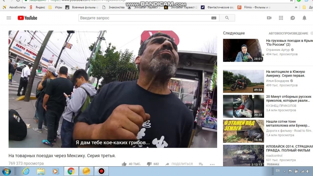Open the Action Center flag tray icon
The image size is (313, 176).
pyautogui.click(x=290, y=171)
